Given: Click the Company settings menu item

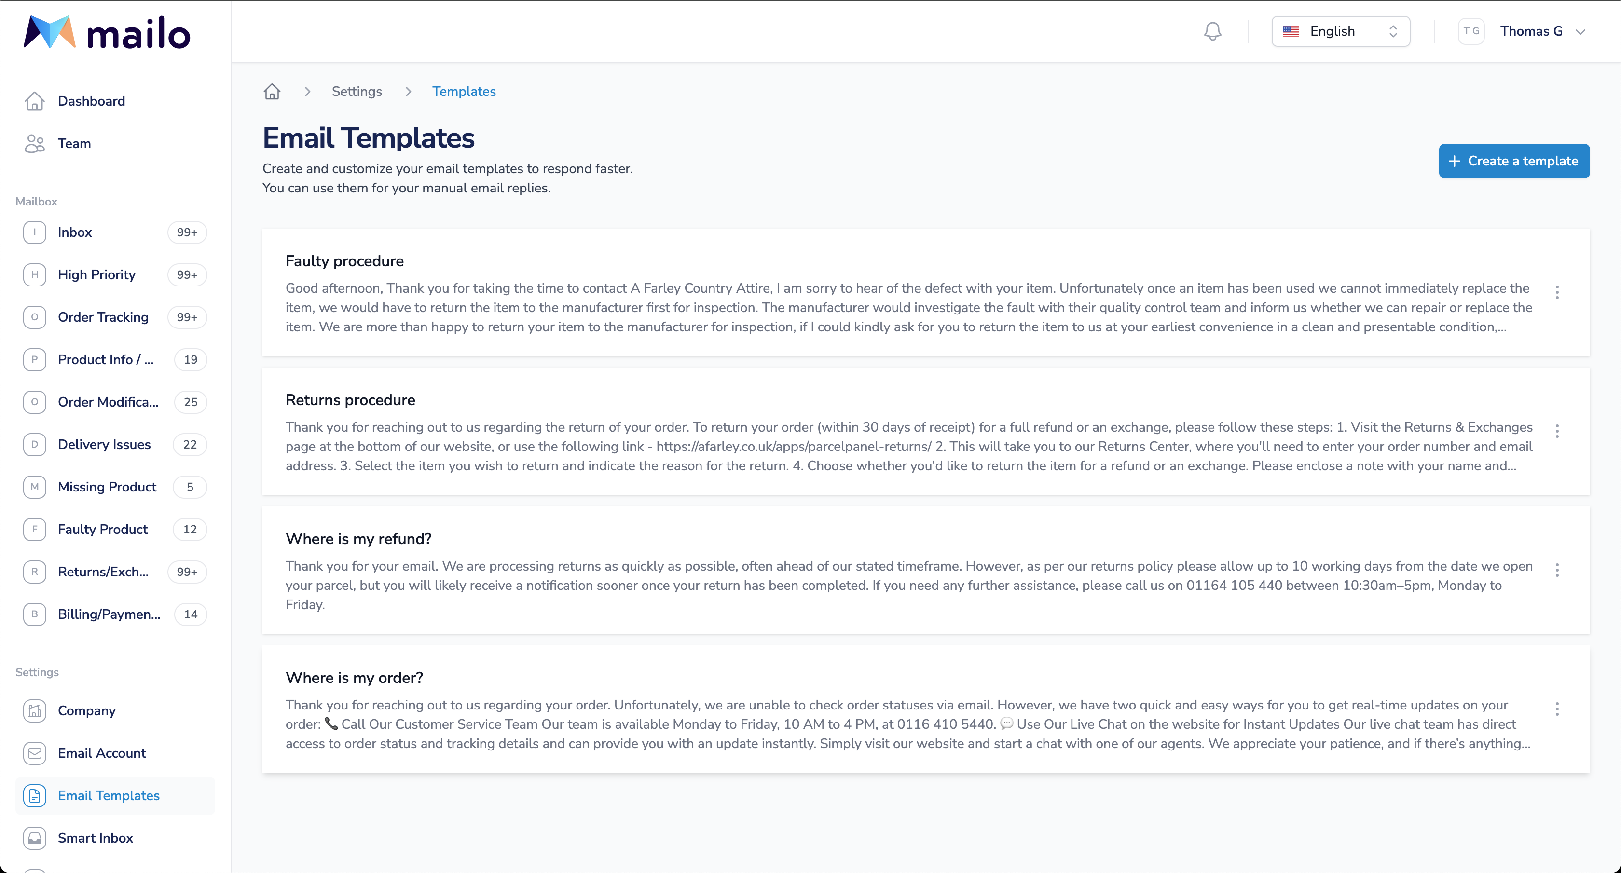Looking at the screenshot, I should [x=87, y=709].
